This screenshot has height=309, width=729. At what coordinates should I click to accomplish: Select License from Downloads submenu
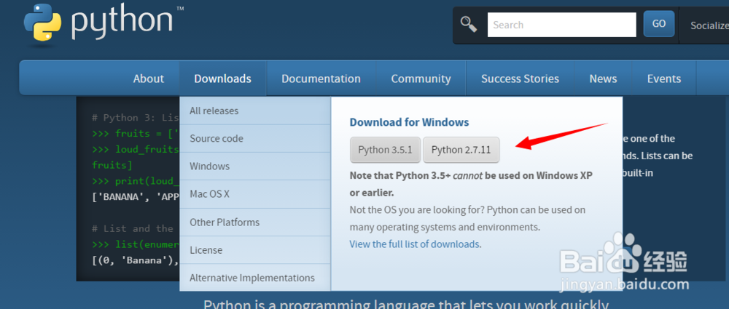coord(254,249)
